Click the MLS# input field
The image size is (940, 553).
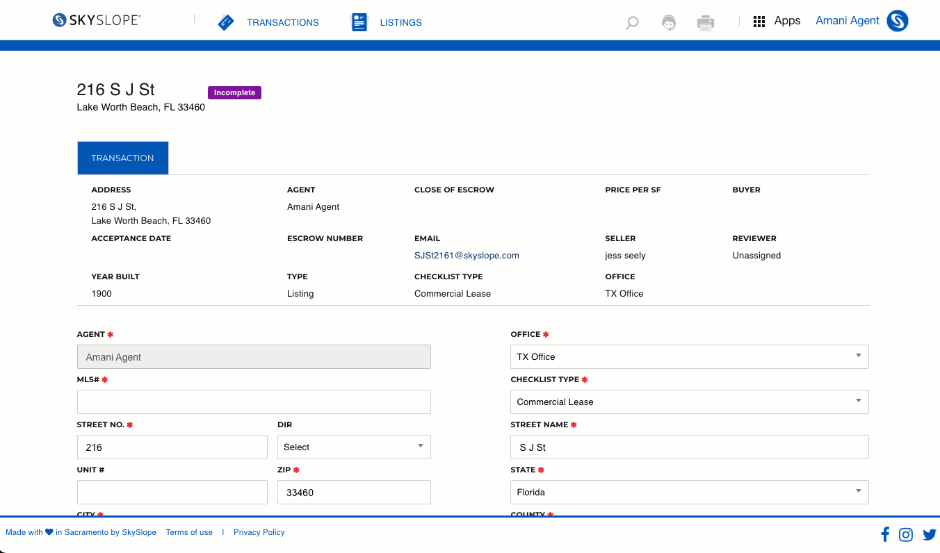(254, 402)
